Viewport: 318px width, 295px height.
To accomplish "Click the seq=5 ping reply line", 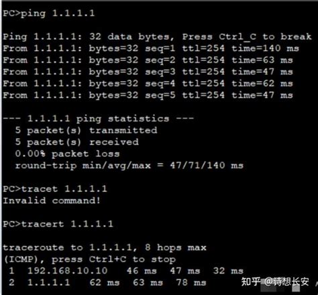I will point(148,95).
